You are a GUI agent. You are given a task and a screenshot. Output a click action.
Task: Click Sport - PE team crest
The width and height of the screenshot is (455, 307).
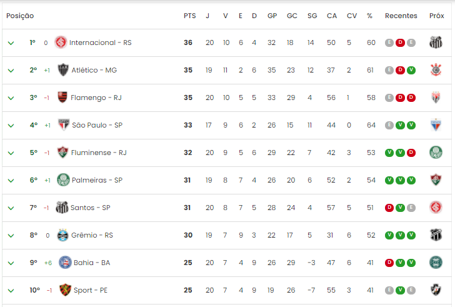[x=65, y=290]
